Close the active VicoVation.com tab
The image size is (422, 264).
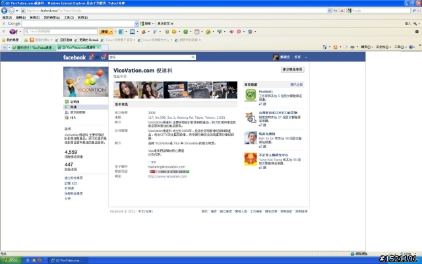click(x=98, y=48)
